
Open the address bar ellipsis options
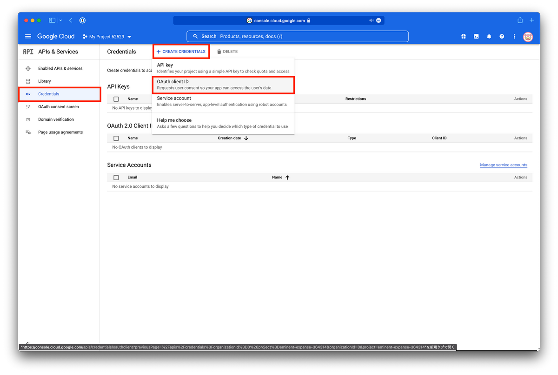(379, 20)
